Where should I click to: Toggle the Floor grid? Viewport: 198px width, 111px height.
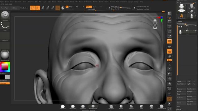169,47
